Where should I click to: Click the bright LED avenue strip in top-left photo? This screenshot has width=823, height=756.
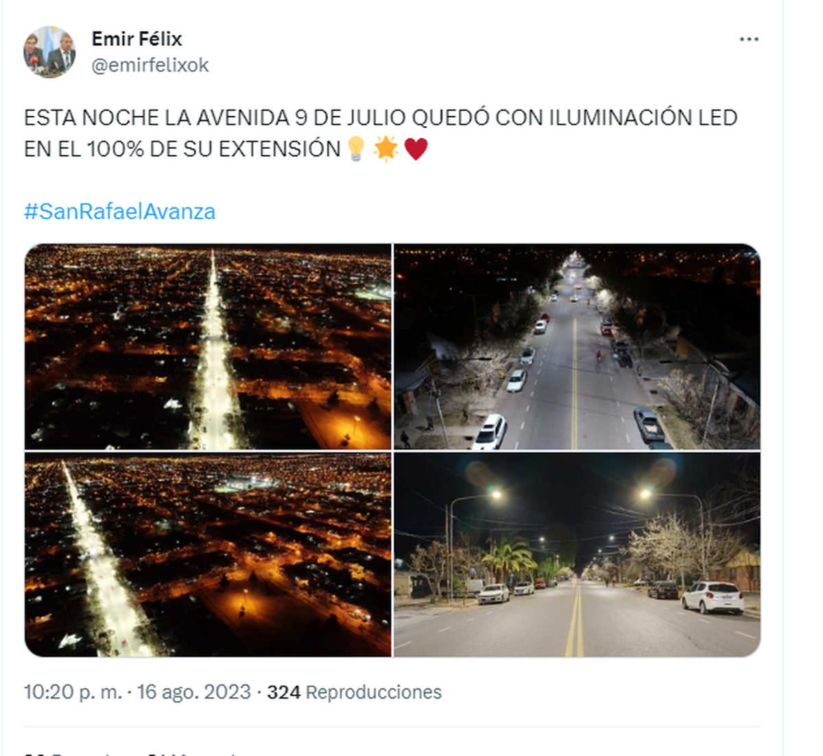point(215,356)
